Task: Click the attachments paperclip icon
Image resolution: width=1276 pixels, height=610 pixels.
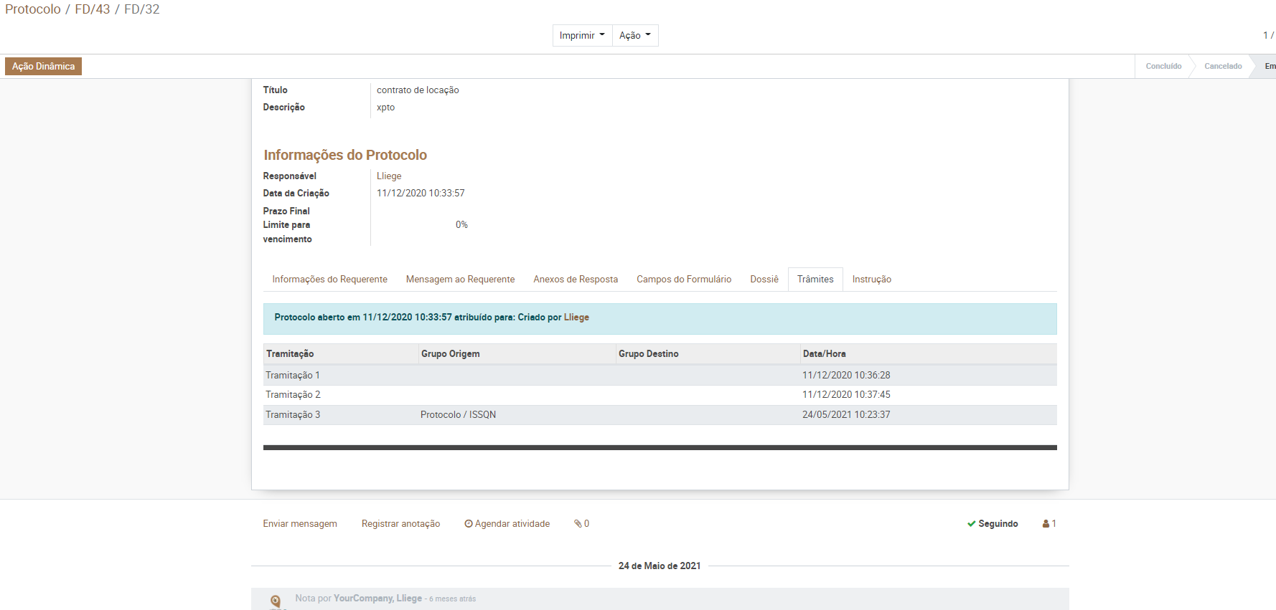Action: 578,524
